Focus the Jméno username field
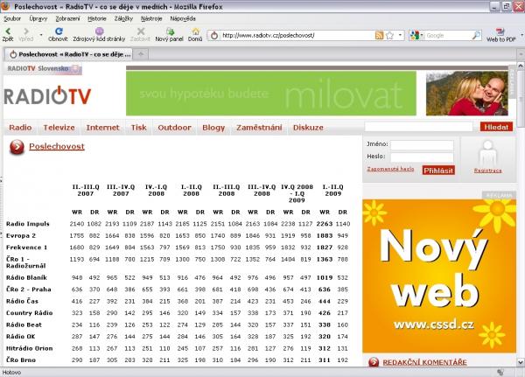Screen dimensions: 525x377 422,145
